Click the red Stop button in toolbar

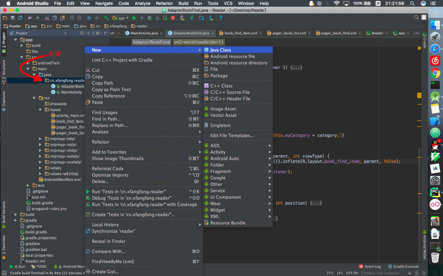[x=173, y=18]
